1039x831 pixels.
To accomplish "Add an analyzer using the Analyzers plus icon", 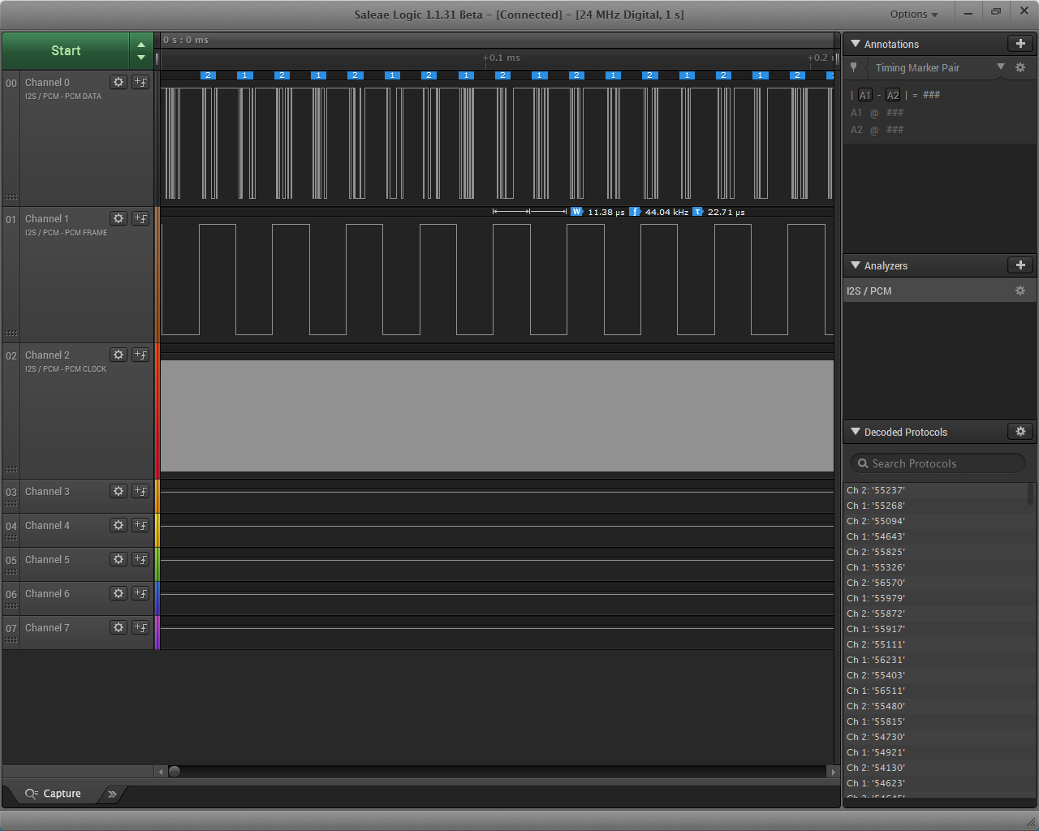I will [1021, 265].
